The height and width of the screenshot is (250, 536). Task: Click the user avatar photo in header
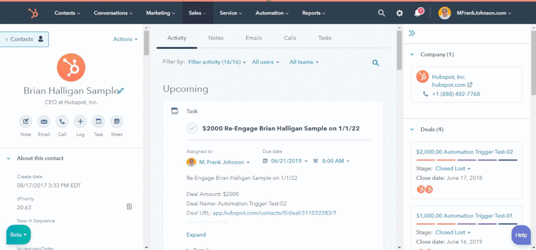(x=444, y=13)
